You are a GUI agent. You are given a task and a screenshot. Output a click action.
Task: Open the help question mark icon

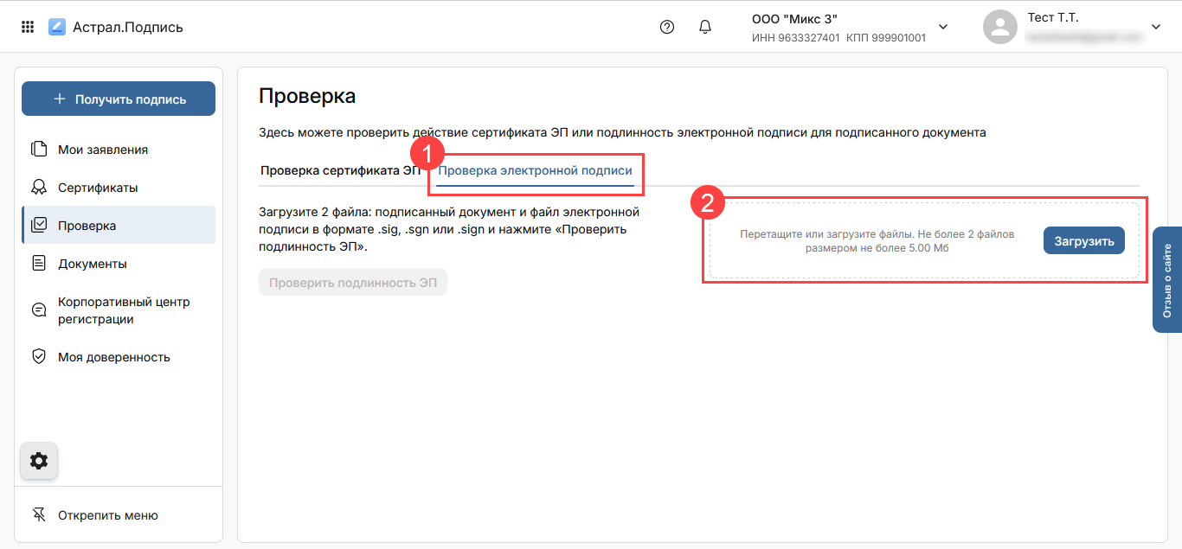point(666,27)
